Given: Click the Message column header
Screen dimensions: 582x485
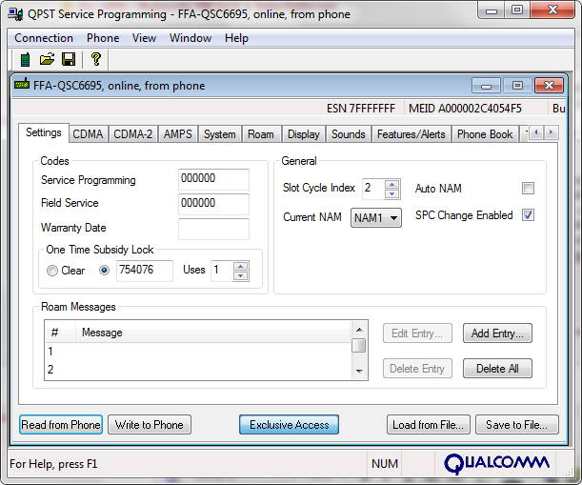Looking at the screenshot, I should tap(213, 333).
